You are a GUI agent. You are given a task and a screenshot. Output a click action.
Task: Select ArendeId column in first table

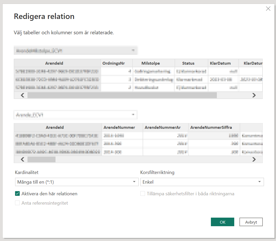(57, 63)
